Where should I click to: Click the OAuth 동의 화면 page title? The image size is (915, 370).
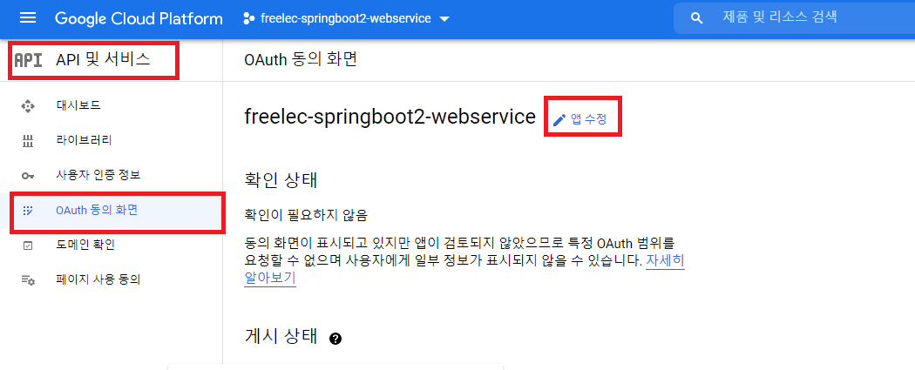tap(301, 59)
